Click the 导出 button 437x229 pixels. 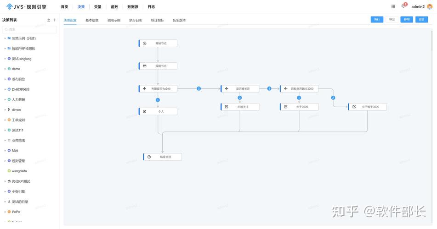point(392,20)
